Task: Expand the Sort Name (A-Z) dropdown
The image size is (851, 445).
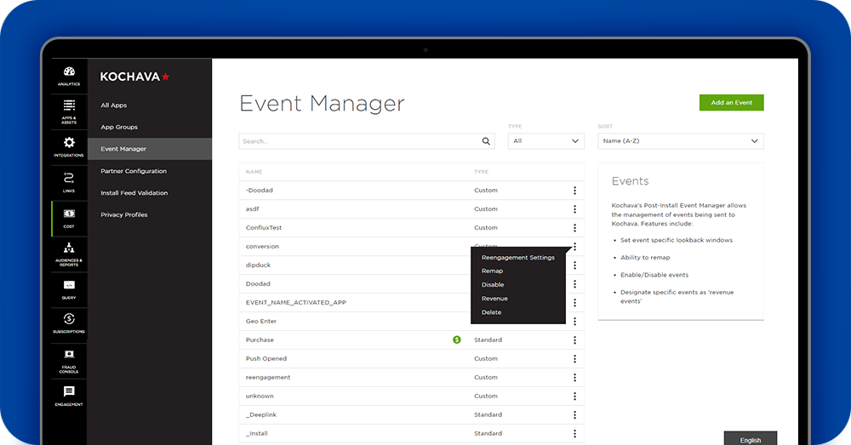Action: pos(681,141)
